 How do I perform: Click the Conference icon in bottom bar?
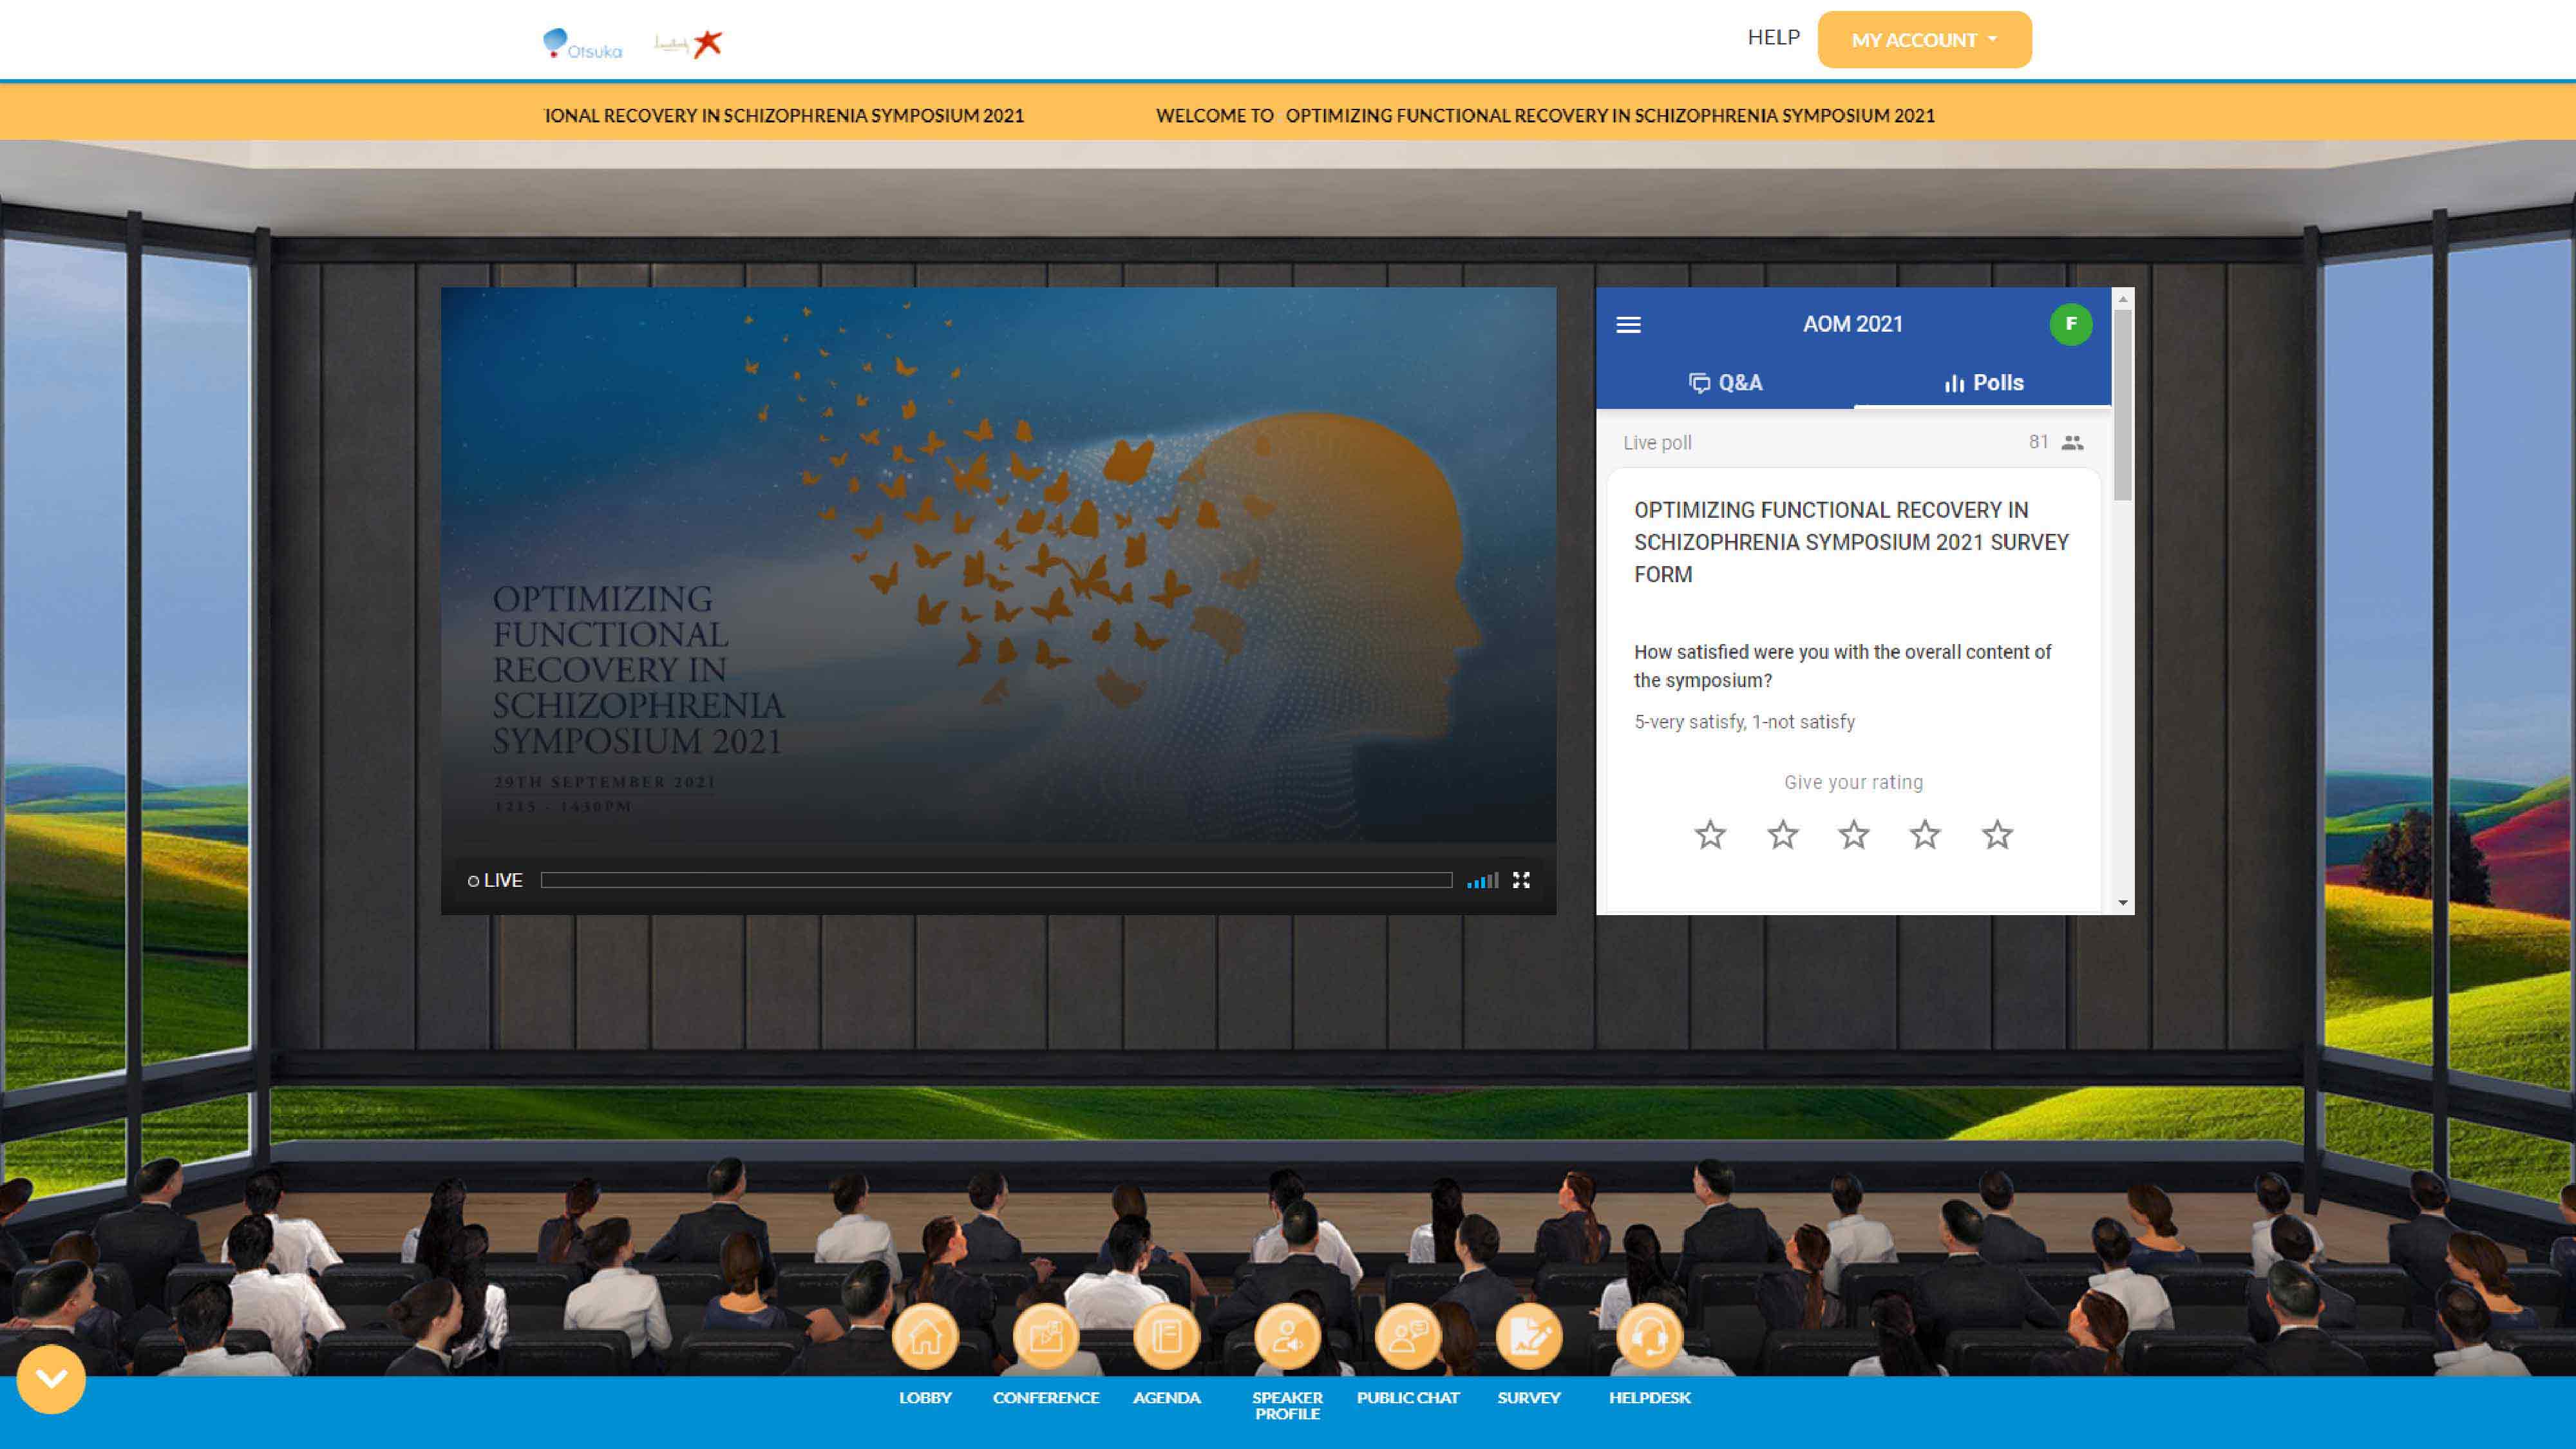(1045, 1337)
